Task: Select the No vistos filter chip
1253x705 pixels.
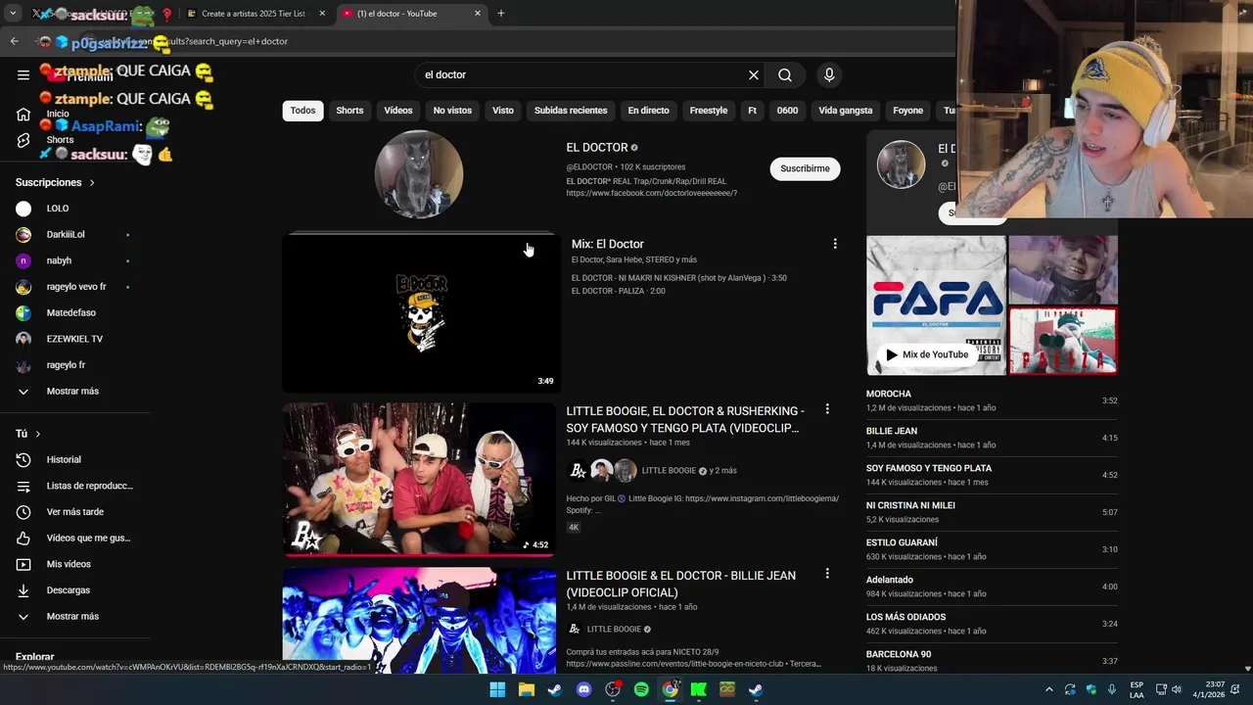Action: pos(452,111)
